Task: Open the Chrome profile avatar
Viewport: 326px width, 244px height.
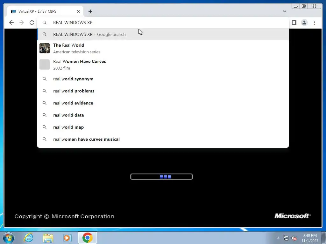Action: pyautogui.click(x=304, y=23)
